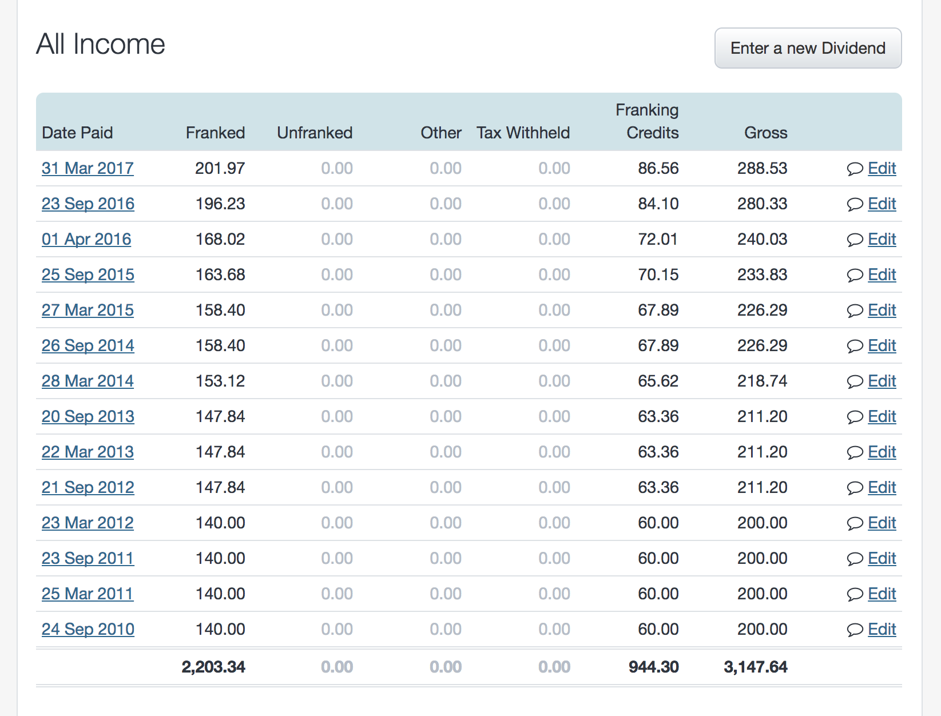Click the Franking Credits column header
Viewport: 941px width, 716px height.
coord(651,121)
